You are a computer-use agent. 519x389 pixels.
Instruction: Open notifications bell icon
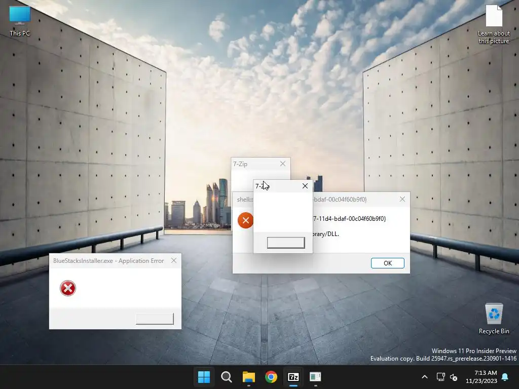[505, 377]
